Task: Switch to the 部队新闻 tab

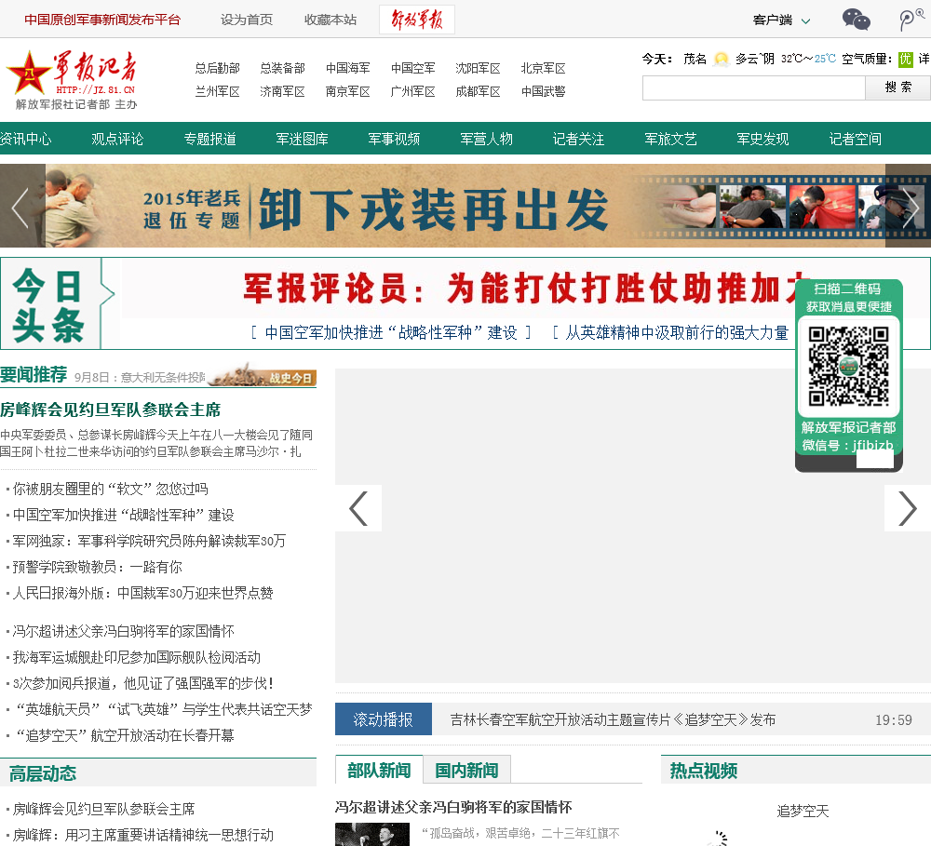Action: [x=379, y=770]
